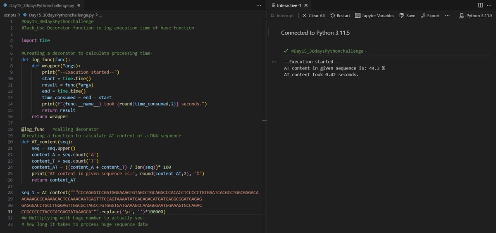Screen dimensions: 496x233
Task: Click line number 18 in the gutter
Action: 11,129
